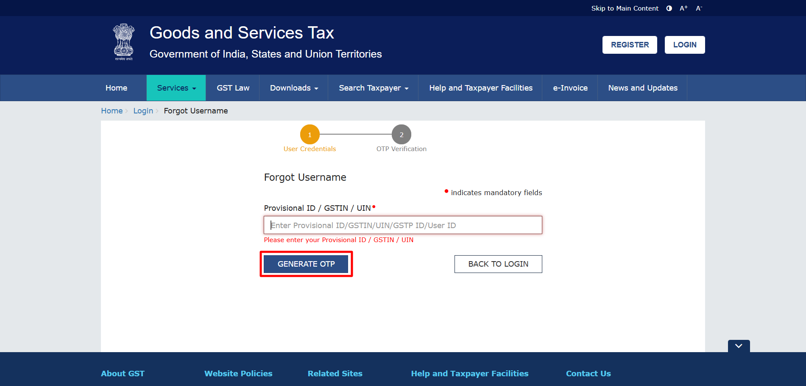Focus the Provisional ID / GSTIN / UIN field

(x=403, y=225)
